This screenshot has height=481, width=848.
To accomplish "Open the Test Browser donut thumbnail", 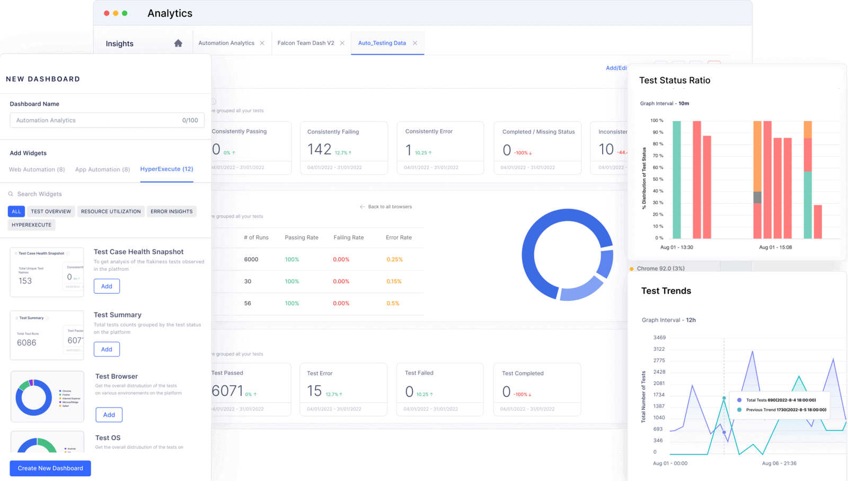I will 47,397.
